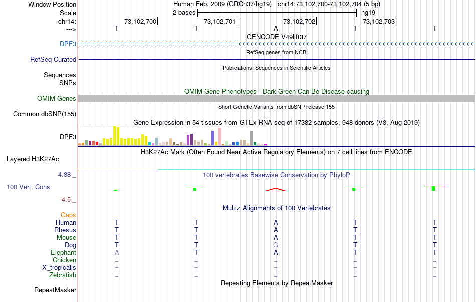Viewport: 476px width, 302px height.
Task: Open the RefSeq Curated track label
Action: tap(53, 59)
